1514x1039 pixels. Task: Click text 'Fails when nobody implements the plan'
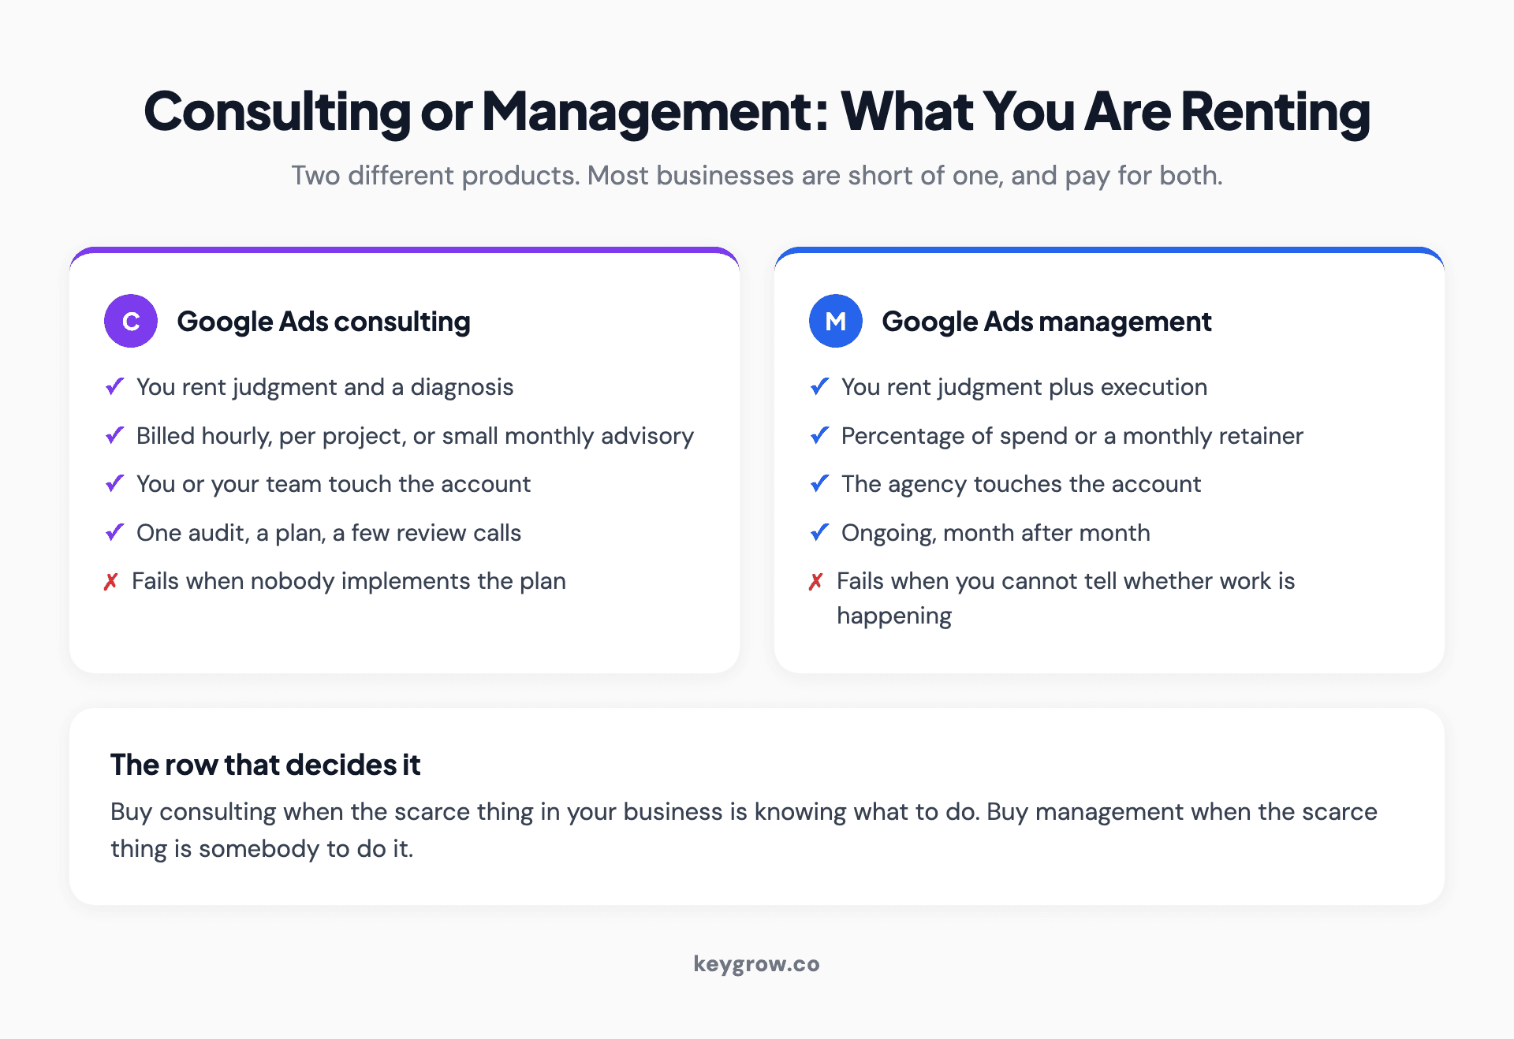(x=349, y=581)
